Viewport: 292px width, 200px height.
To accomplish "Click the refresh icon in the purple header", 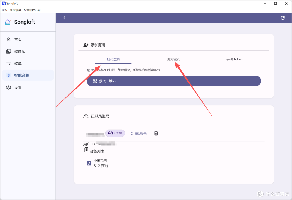I will coord(283,18).
